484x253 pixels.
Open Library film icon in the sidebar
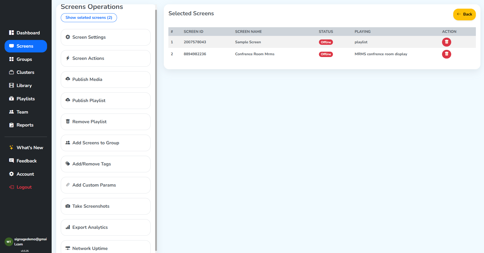[x=11, y=85]
